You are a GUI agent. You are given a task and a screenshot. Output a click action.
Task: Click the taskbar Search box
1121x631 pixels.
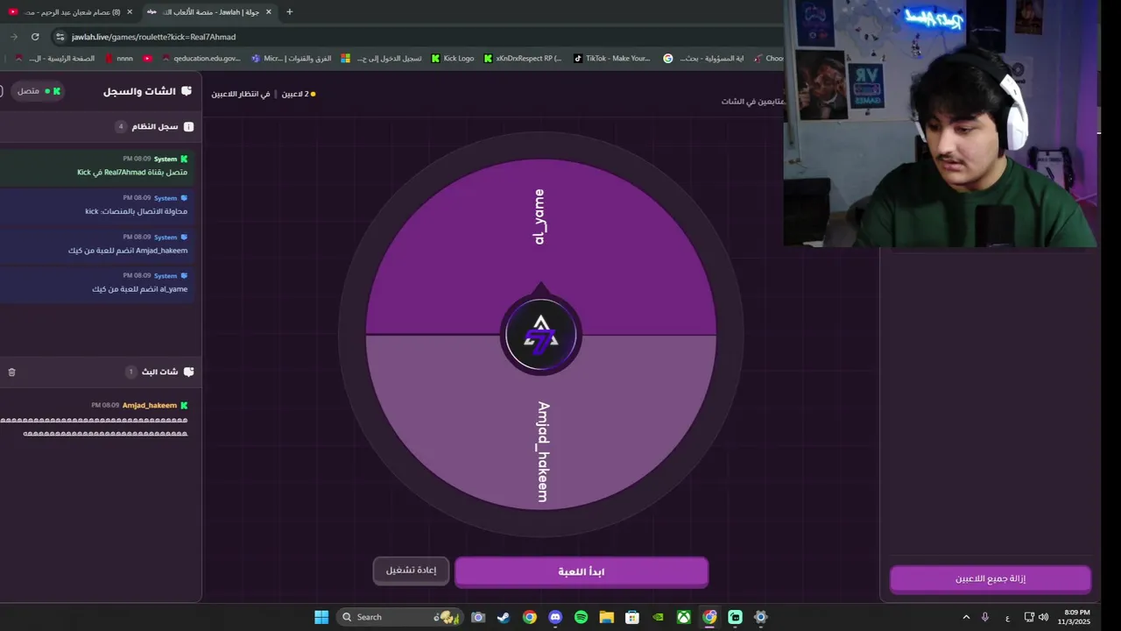tap(398, 617)
